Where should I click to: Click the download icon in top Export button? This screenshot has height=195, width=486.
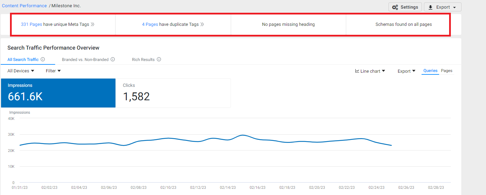click(x=431, y=7)
